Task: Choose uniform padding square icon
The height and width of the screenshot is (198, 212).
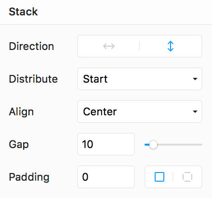Action: click(x=159, y=177)
